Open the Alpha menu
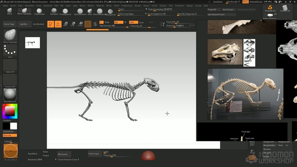The image size is (297, 167). (x=5, y=6)
